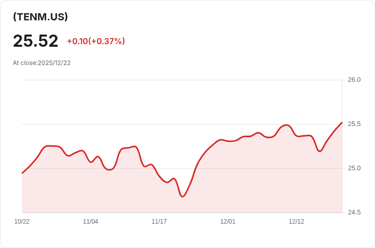Select the 24.5 y-axis label
The image size is (375, 248).
(354, 212)
